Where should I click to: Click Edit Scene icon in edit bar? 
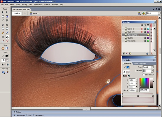click(139, 13)
